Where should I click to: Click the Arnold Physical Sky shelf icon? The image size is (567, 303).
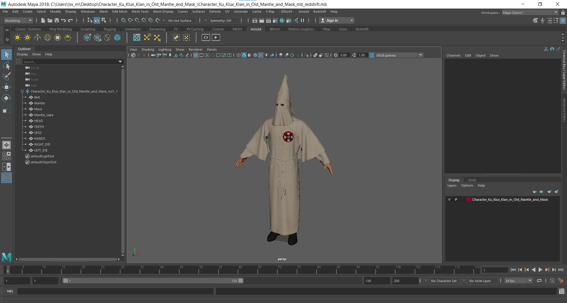click(68, 37)
